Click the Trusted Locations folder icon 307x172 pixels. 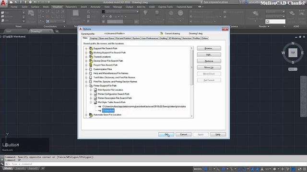click(x=91, y=57)
